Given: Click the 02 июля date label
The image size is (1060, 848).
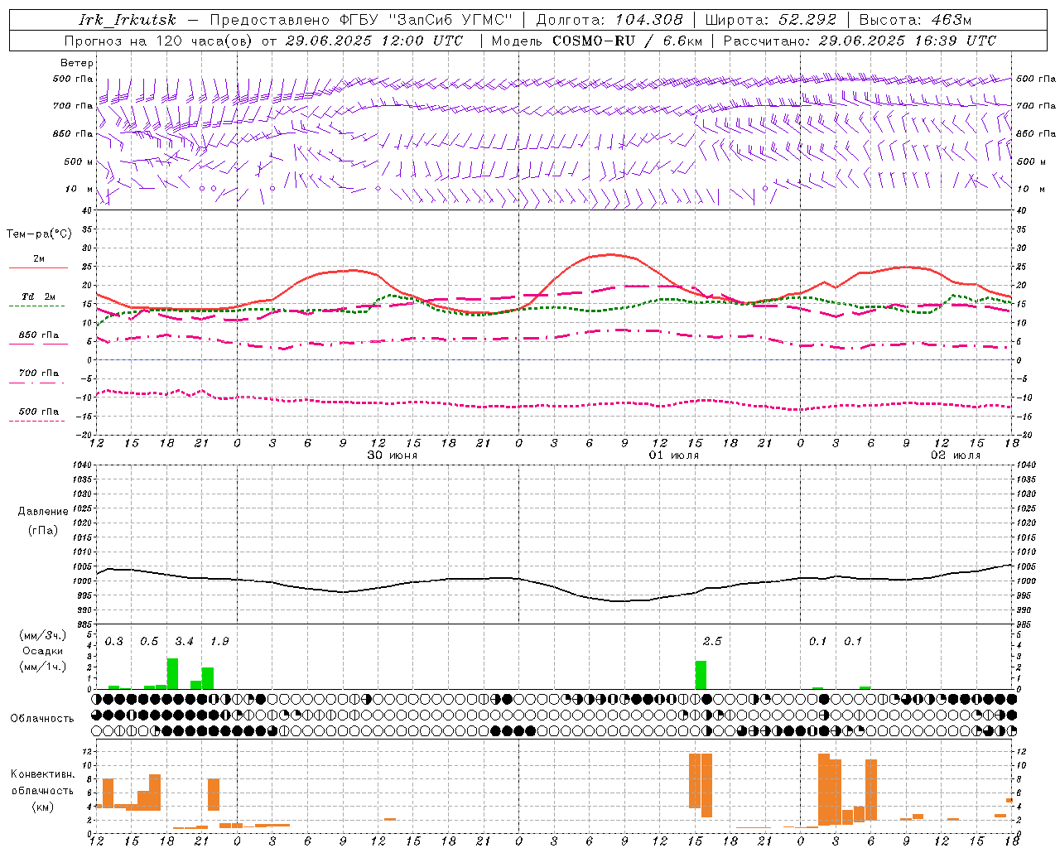Looking at the screenshot, I should (955, 455).
